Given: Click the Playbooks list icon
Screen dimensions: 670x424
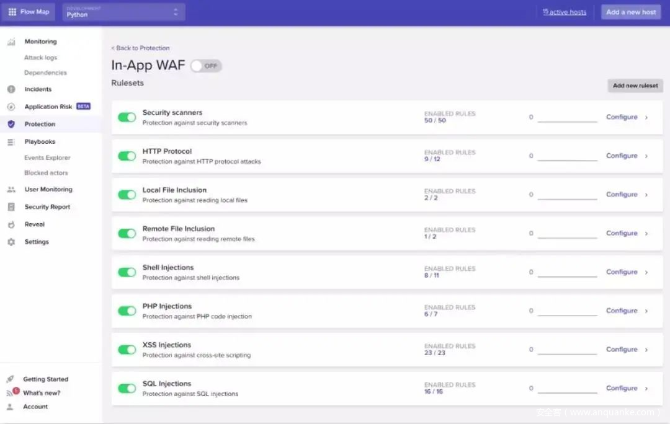Looking at the screenshot, I should (11, 142).
